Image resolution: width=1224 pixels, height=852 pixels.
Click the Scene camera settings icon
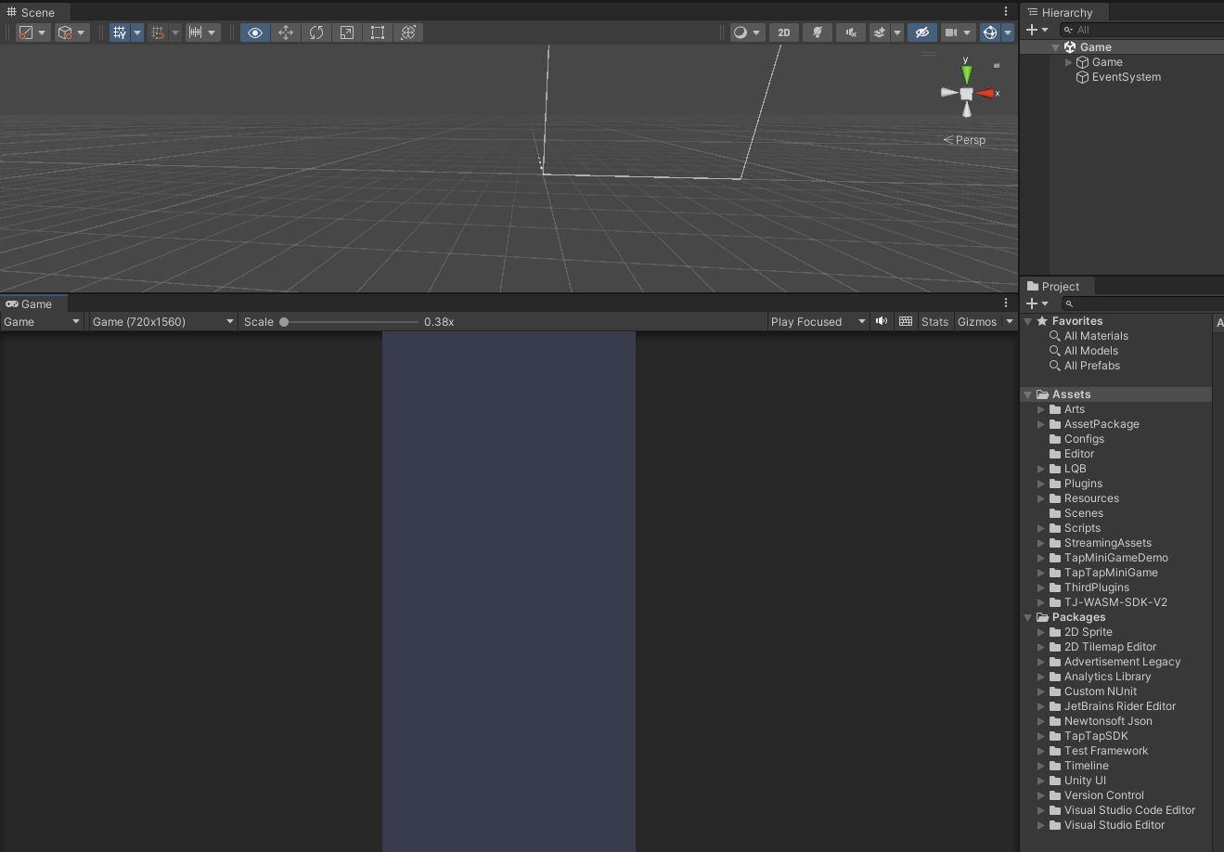[950, 32]
